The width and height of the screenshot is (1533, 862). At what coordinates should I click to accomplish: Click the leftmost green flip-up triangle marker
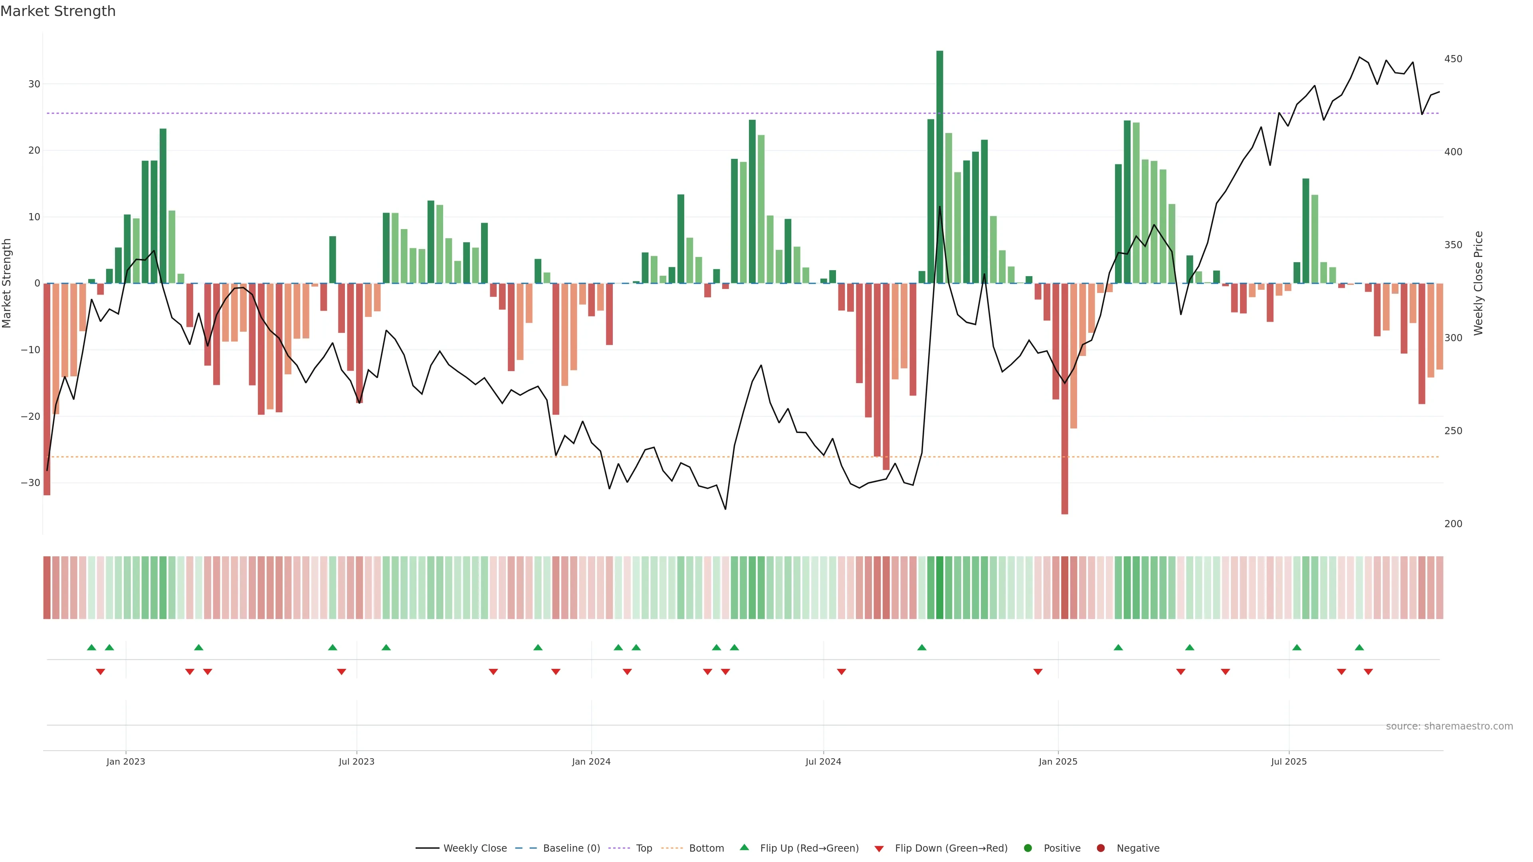point(91,647)
